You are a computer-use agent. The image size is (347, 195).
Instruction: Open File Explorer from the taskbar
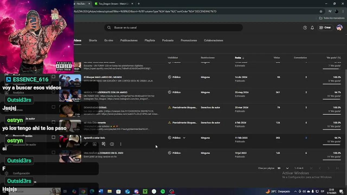[x=110, y=191]
